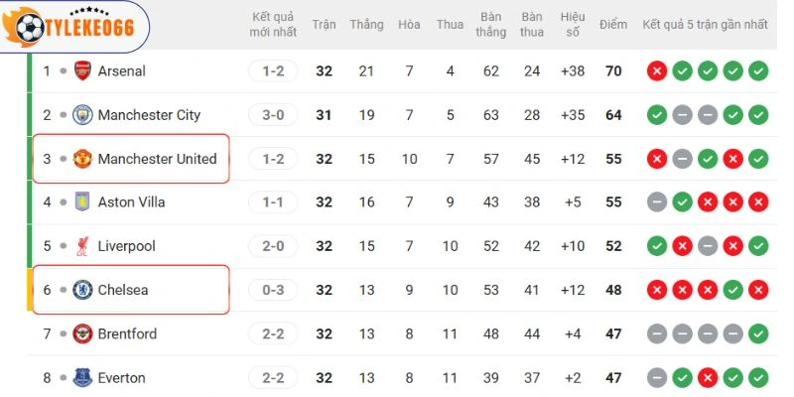Click the Liverpool club crest
The width and height of the screenshot is (794, 397).
(x=82, y=246)
